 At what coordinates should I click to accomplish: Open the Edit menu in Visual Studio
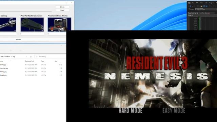tap(197, 3)
